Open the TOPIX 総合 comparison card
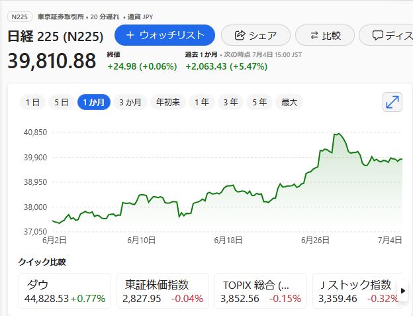 click(x=261, y=291)
